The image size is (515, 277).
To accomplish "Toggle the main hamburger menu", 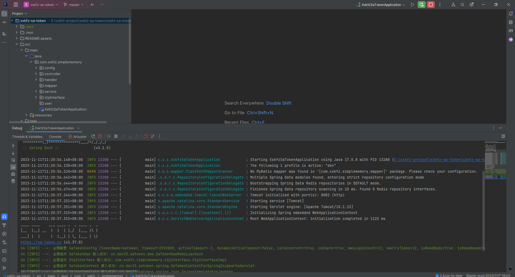I will click(16, 4).
